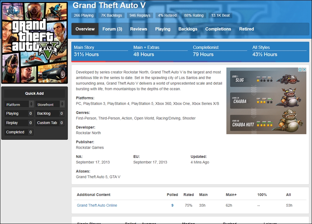Add game to Backlog list
Image resolution: width=312 pixels, height=224 pixels.
(50, 113)
